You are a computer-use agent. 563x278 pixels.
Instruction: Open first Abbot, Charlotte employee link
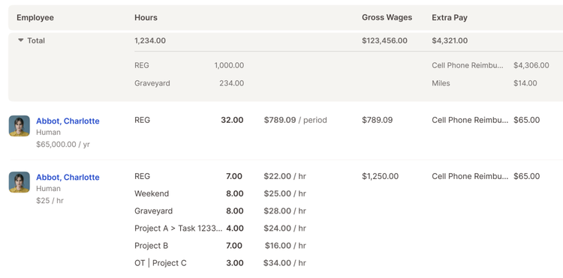[68, 121]
